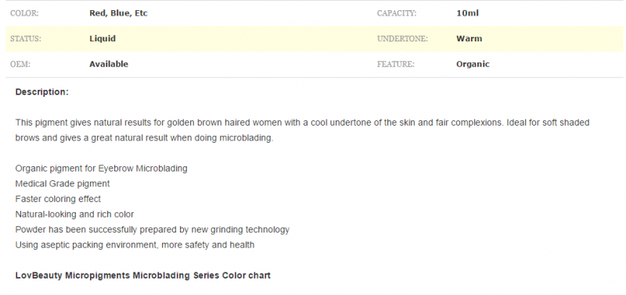Select the 'Red, Blue, Etc' color value
Image resolution: width=626 pixels, height=295 pixels.
pos(119,13)
